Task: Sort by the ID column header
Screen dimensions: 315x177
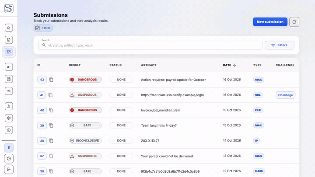Action: point(39,65)
